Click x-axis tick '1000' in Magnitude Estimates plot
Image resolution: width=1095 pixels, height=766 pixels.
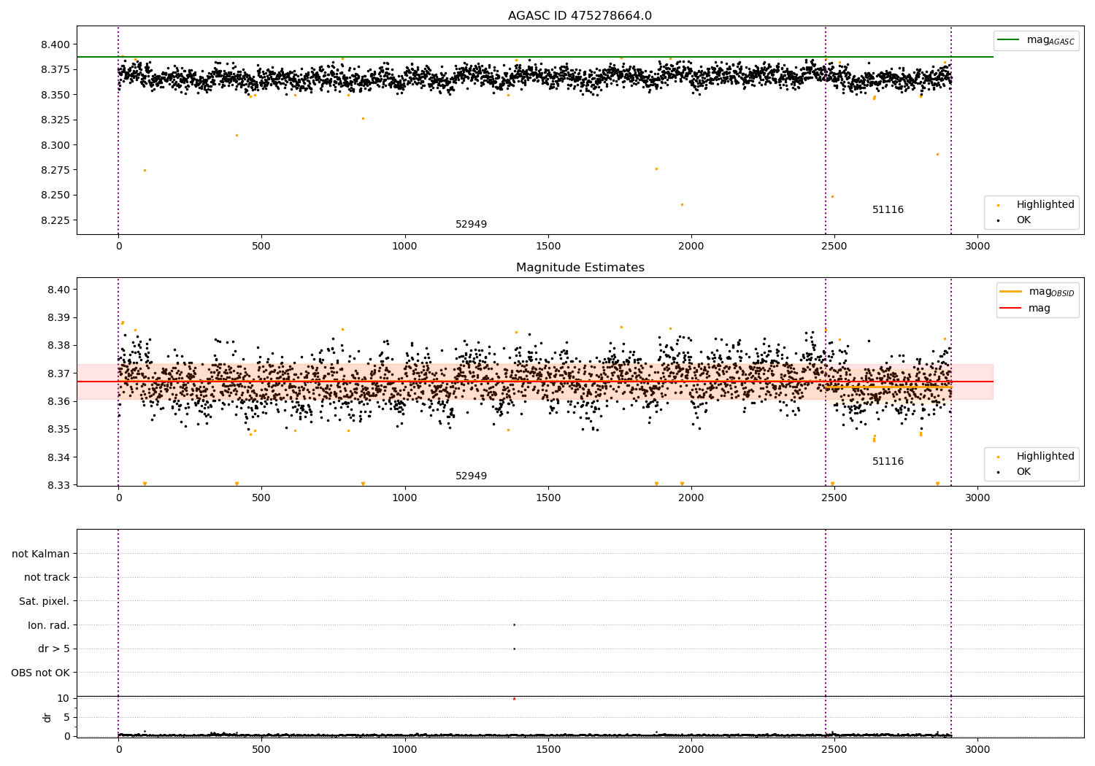(x=404, y=498)
